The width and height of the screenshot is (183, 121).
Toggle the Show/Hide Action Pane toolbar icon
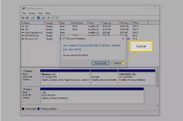[43, 18]
